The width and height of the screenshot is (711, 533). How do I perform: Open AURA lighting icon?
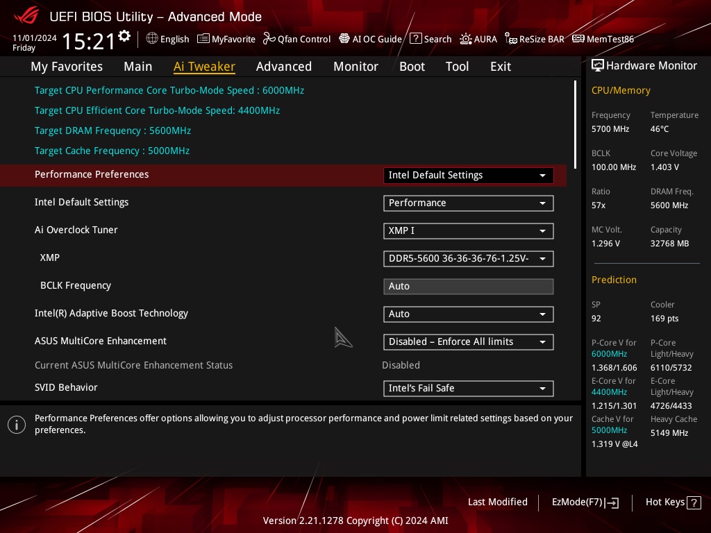pyautogui.click(x=466, y=39)
